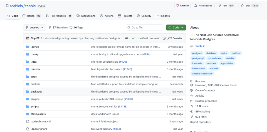Expand the commit message ellipsis button
This screenshot has height=132, width=267.
(x=127, y=38)
